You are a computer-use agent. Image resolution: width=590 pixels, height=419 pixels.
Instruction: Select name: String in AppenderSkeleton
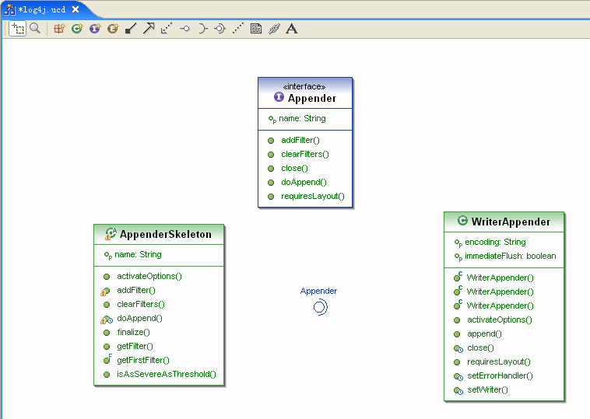tap(138, 254)
